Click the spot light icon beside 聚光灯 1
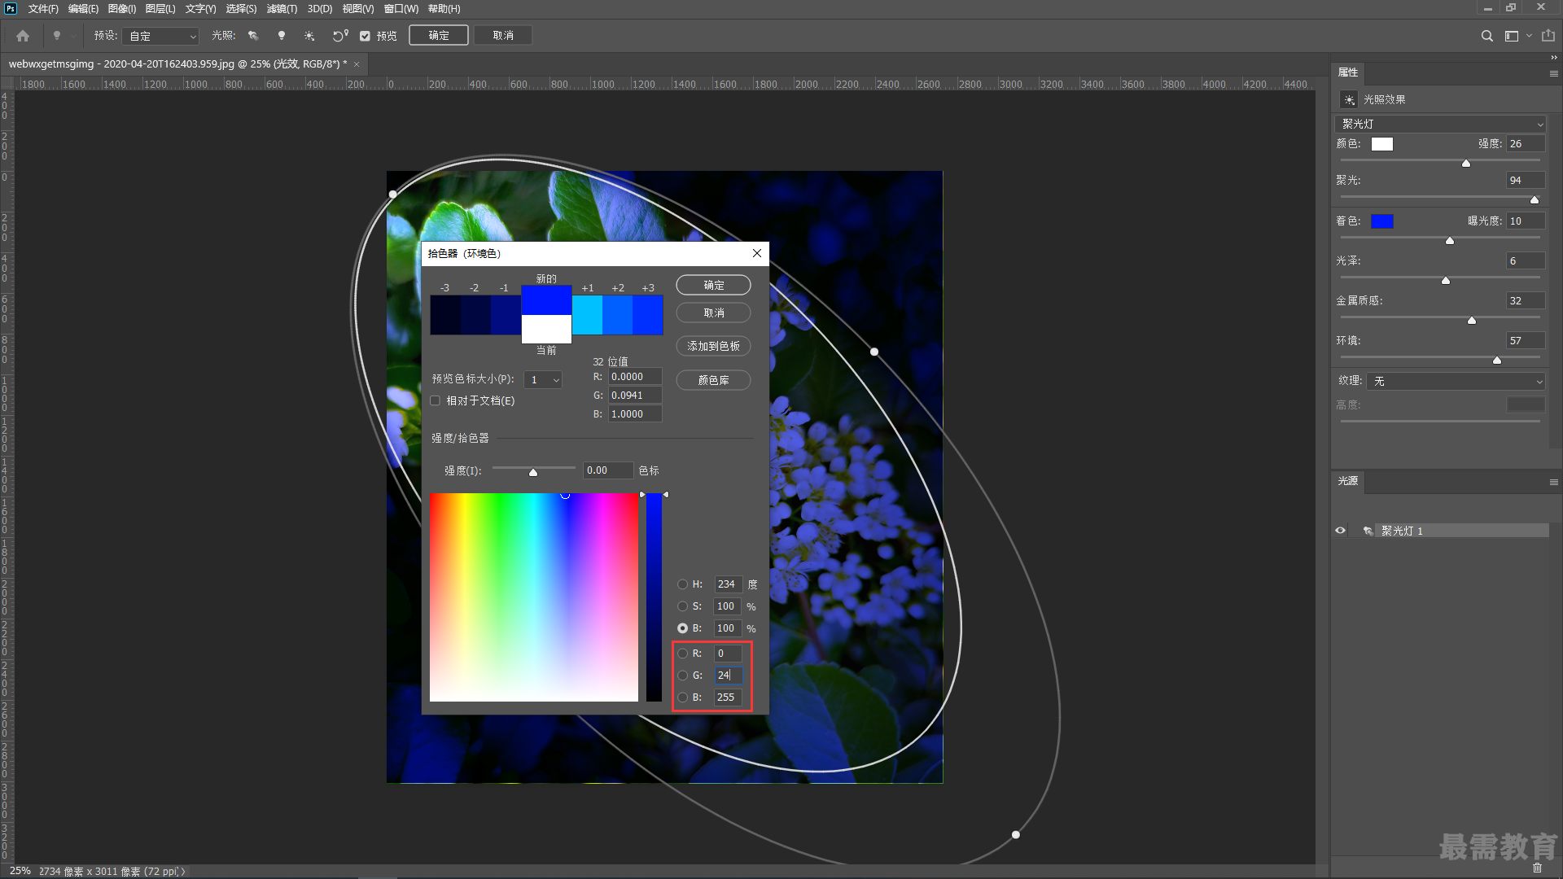The width and height of the screenshot is (1563, 879). point(1368,531)
